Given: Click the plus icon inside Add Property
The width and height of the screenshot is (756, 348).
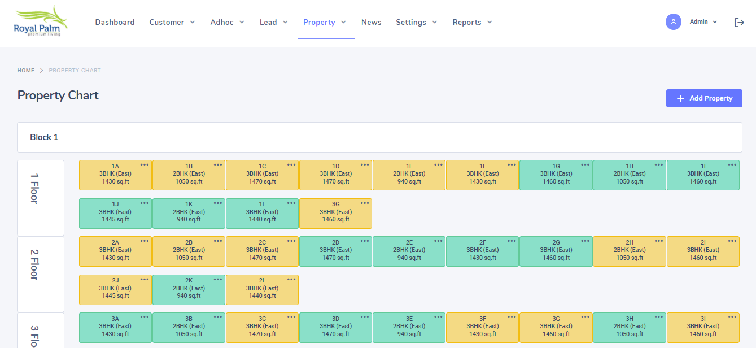Looking at the screenshot, I should point(680,98).
